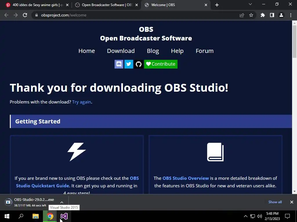Viewport: 297px width, 222px height.
Task: Open the Blog nav item
Action: 153,51
